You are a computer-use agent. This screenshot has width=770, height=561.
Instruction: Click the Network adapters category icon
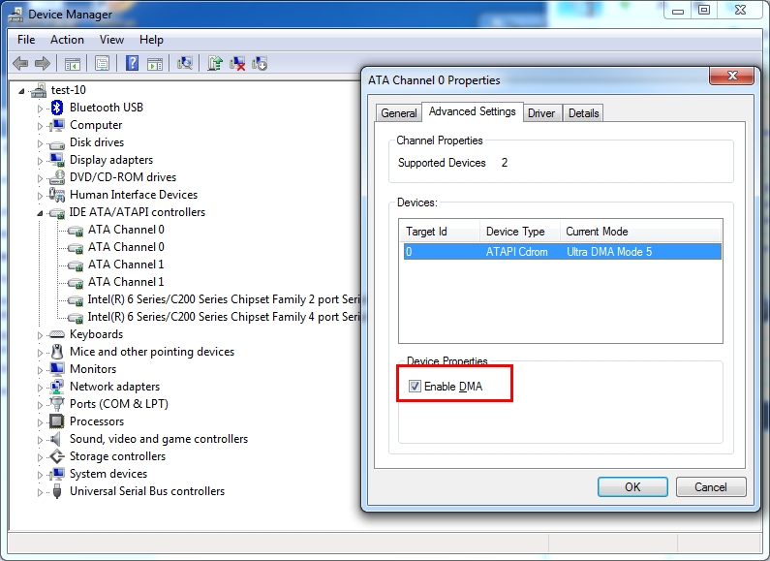(57, 387)
